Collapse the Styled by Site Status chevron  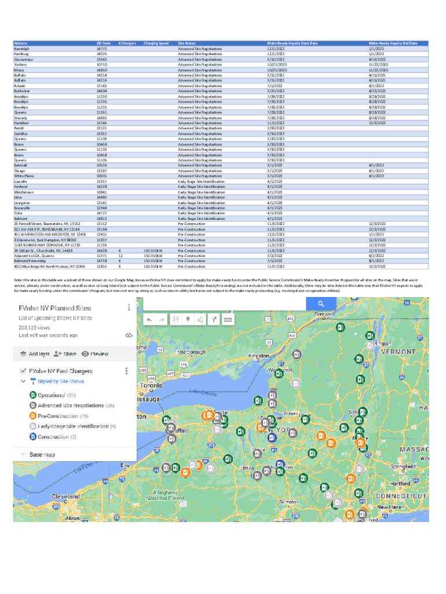point(23,381)
